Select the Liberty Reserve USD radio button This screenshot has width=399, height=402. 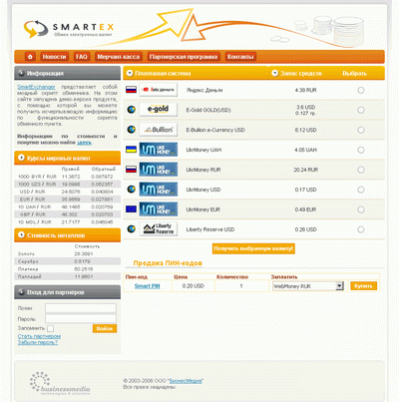[x=361, y=229]
